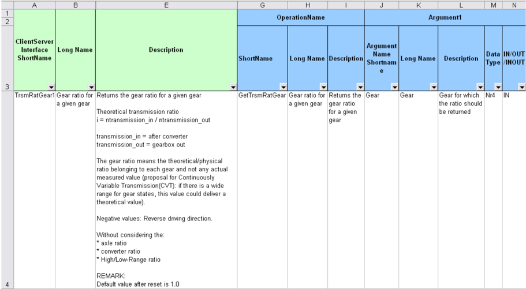Select column N header
Viewport: 526px width, 289px height.
514,5
